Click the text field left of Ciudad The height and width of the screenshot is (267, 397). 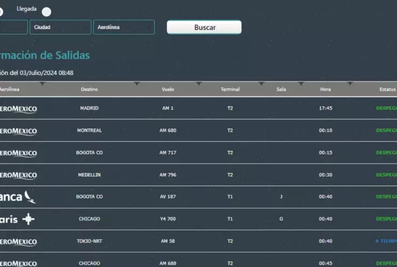(13, 27)
